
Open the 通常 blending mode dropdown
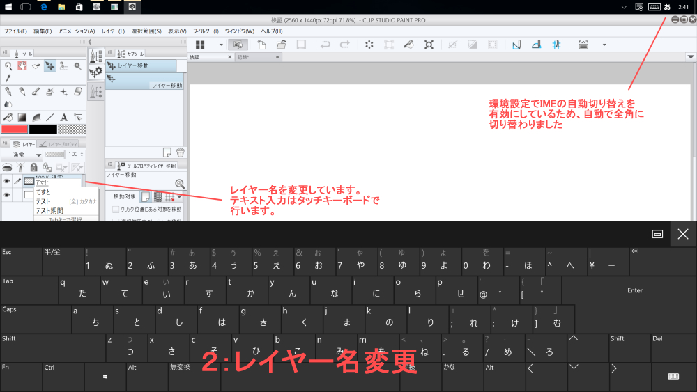pyautogui.click(x=21, y=154)
